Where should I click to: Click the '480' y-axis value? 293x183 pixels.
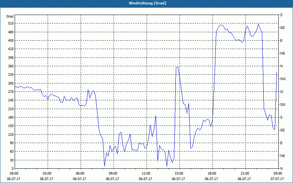(11, 32)
